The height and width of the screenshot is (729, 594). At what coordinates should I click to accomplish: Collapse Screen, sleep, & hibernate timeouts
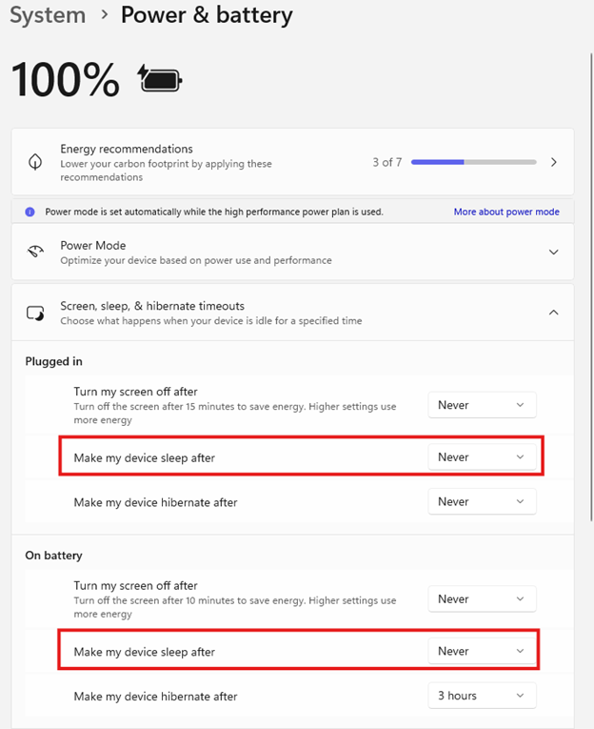pos(554,313)
